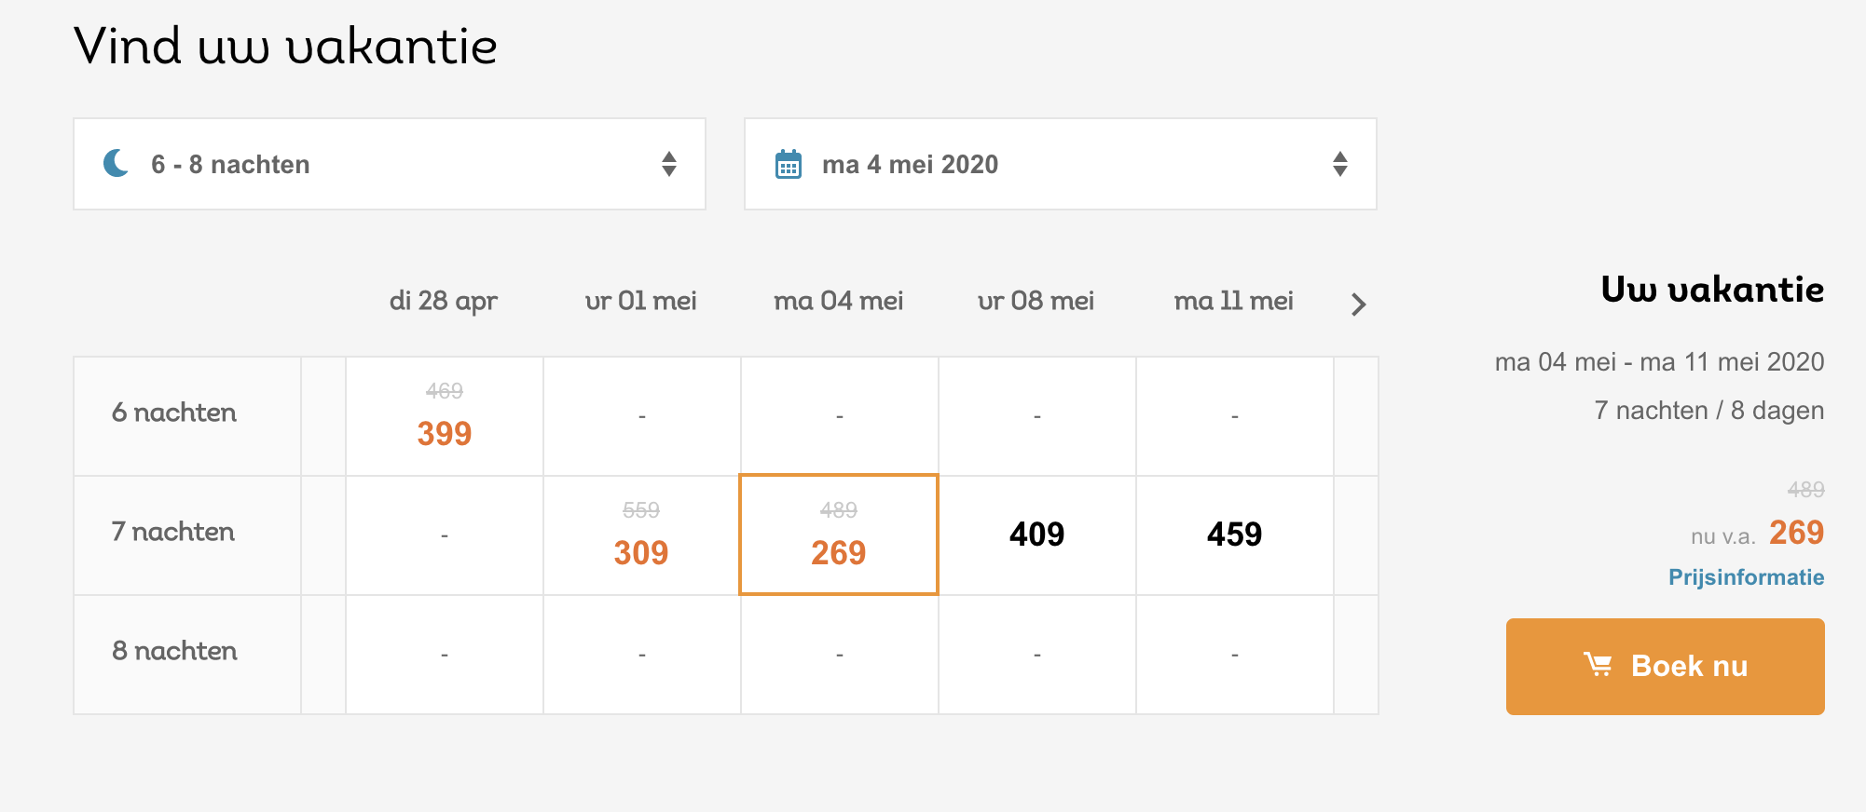Click the vr 08 mei column header
Viewport: 1866px width, 812px height.
coord(1036,301)
